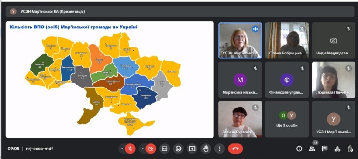
Task: Open meeting details info icon
Action: point(299,149)
